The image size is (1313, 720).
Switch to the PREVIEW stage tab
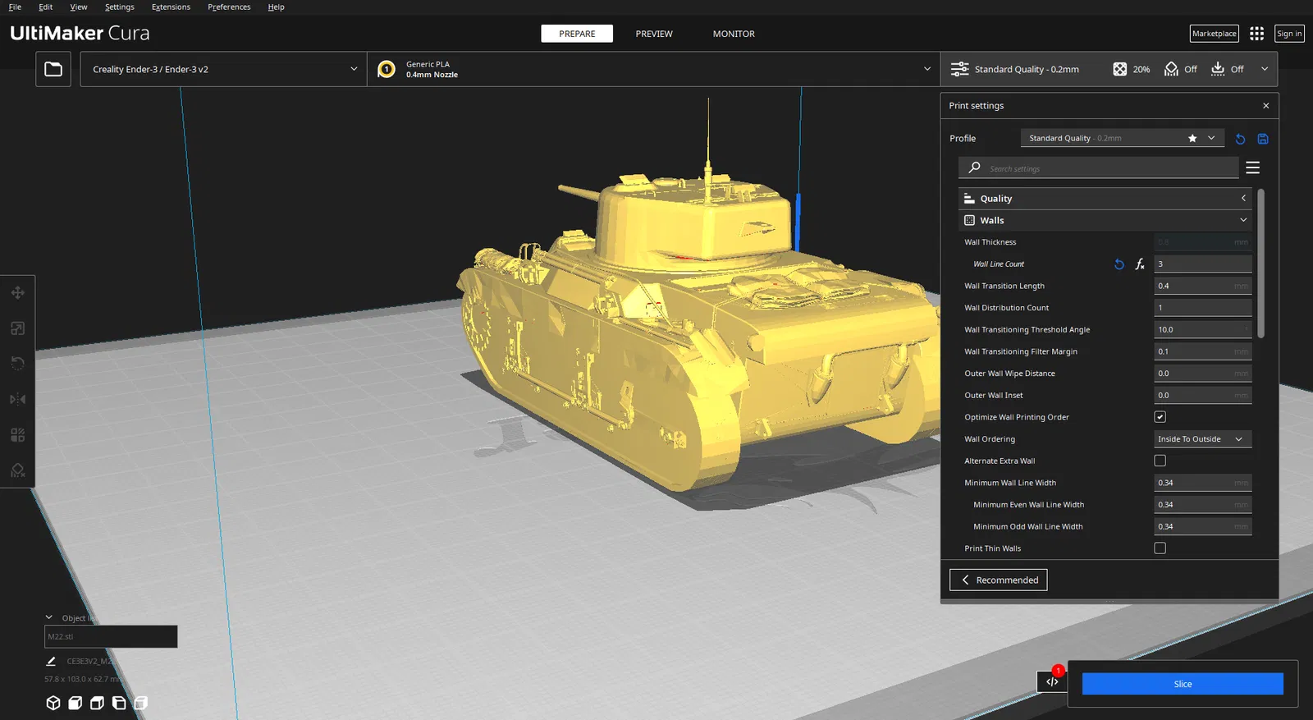pos(654,34)
